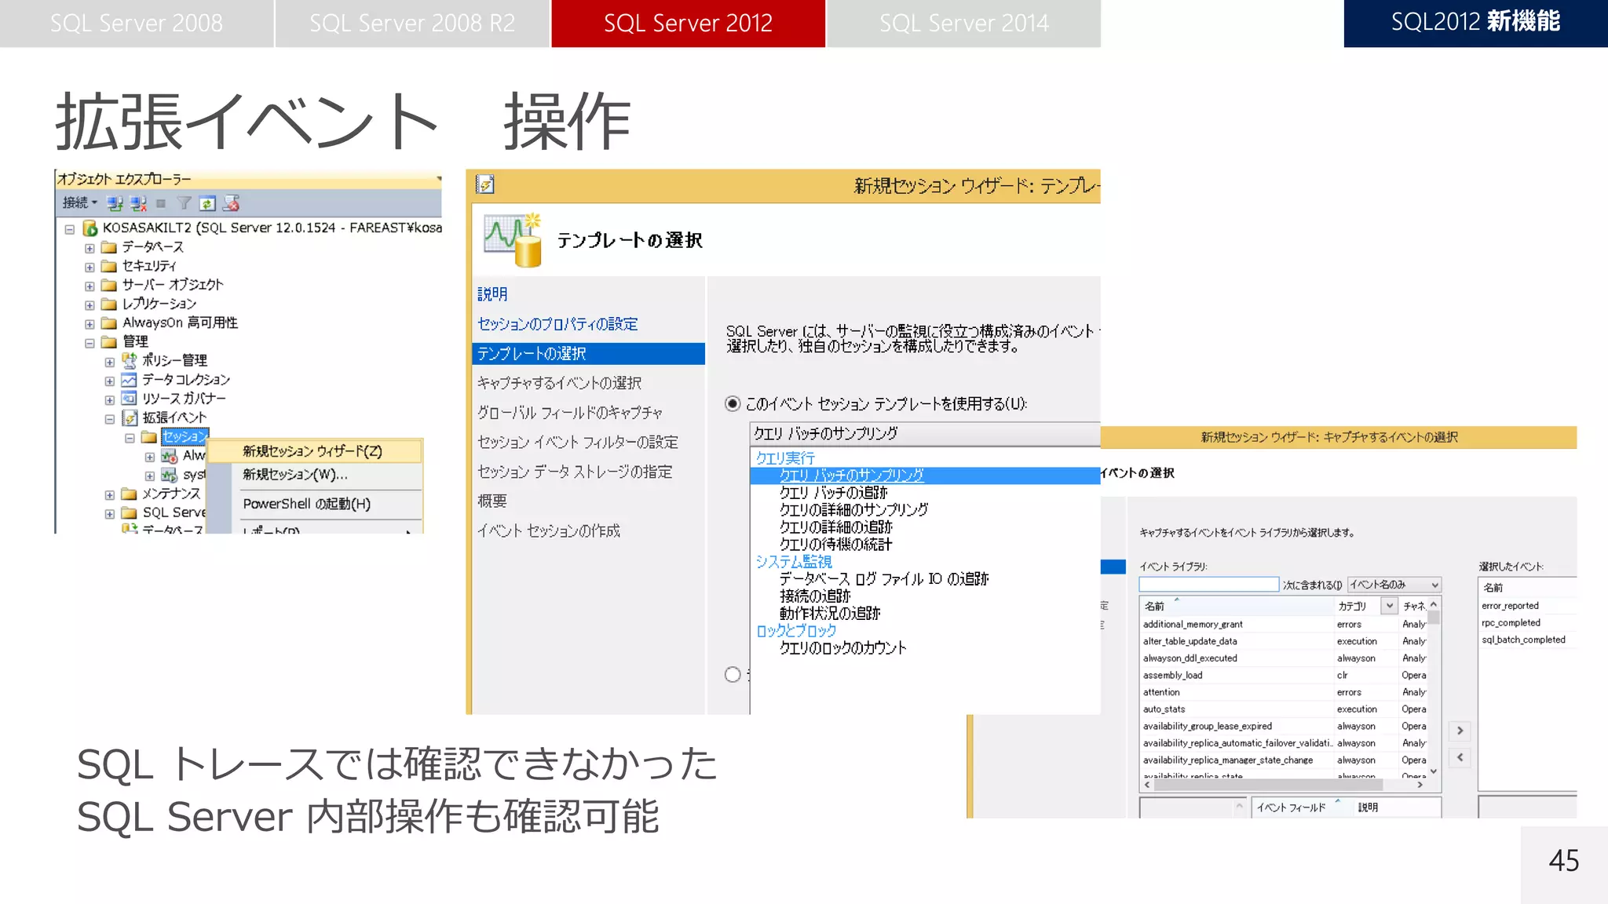1608x904 pixels.
Task: Click the stop square toolbar icon
Action: [x=161, y=203]
